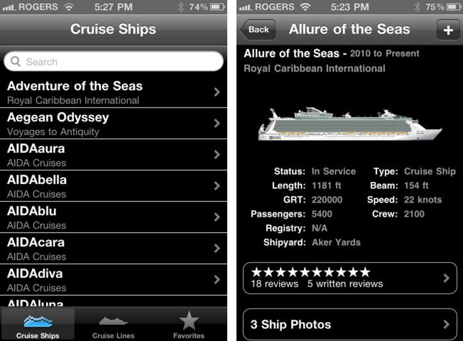Choose AIDAdiva from the list
This screenshot has height=341, width=463.
[107, 279]
